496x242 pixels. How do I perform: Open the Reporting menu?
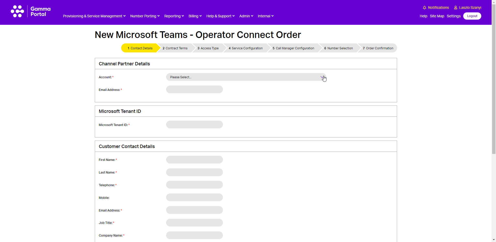point(174,16)
